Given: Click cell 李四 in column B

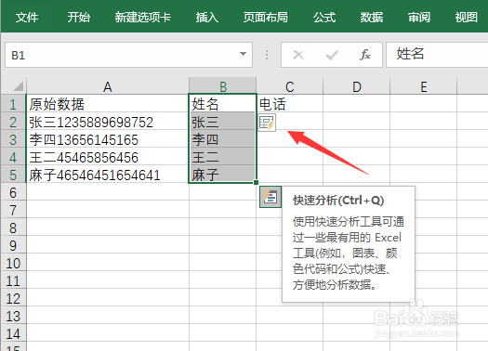Looking at the screenshot, I should tap(223, 139).
